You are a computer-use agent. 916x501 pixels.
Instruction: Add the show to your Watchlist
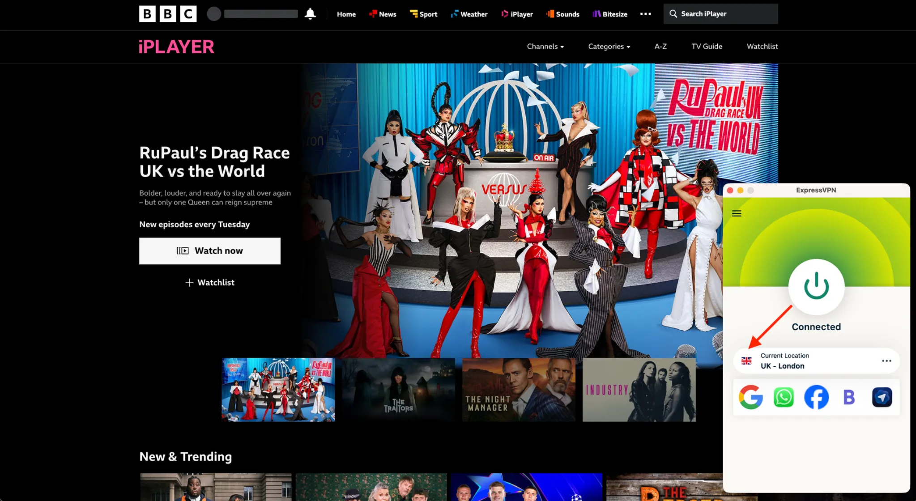[x=209, y=282]
